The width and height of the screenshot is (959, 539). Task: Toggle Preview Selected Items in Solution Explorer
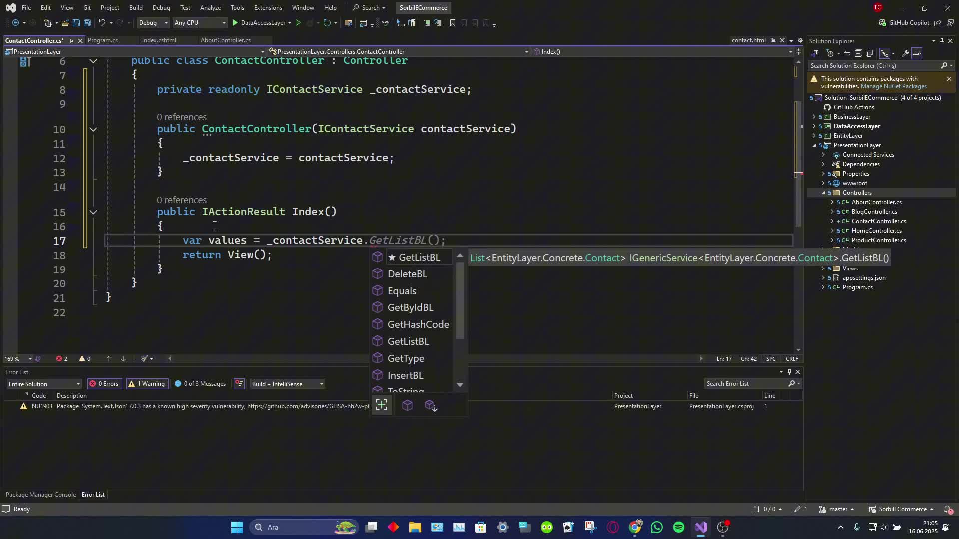917,53
